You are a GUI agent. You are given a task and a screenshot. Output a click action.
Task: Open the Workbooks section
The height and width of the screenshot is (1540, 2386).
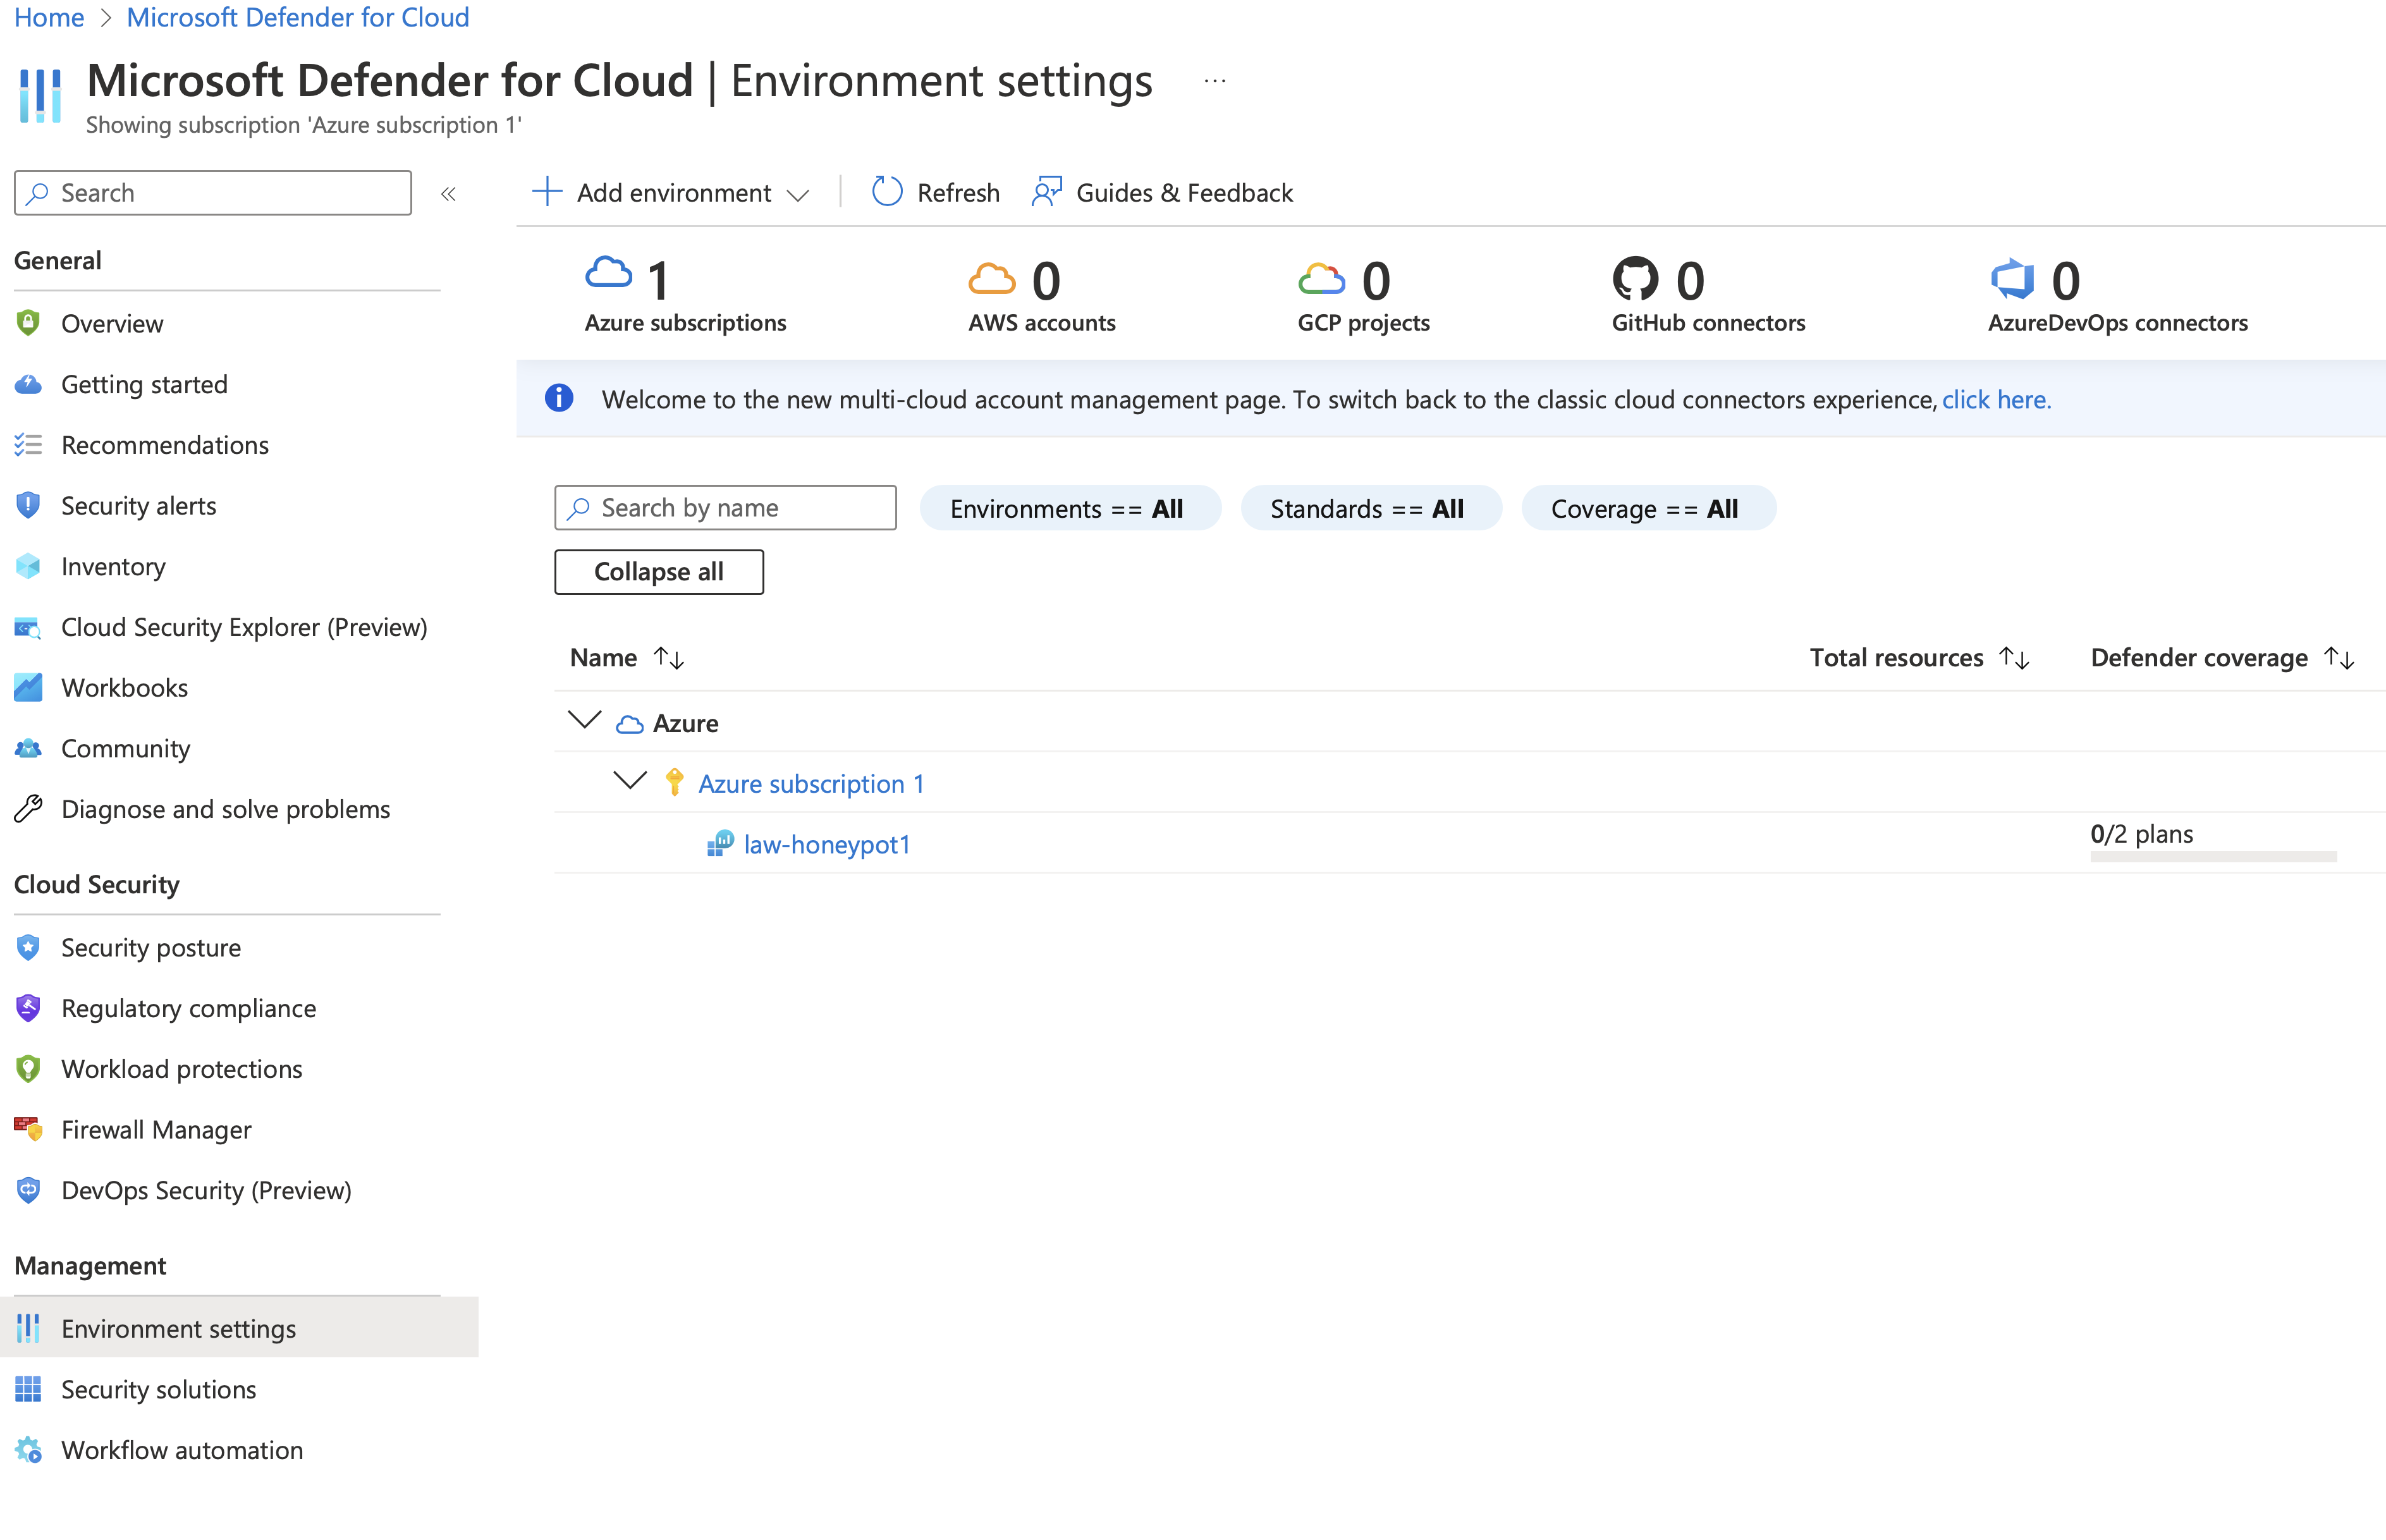point(124,687)
